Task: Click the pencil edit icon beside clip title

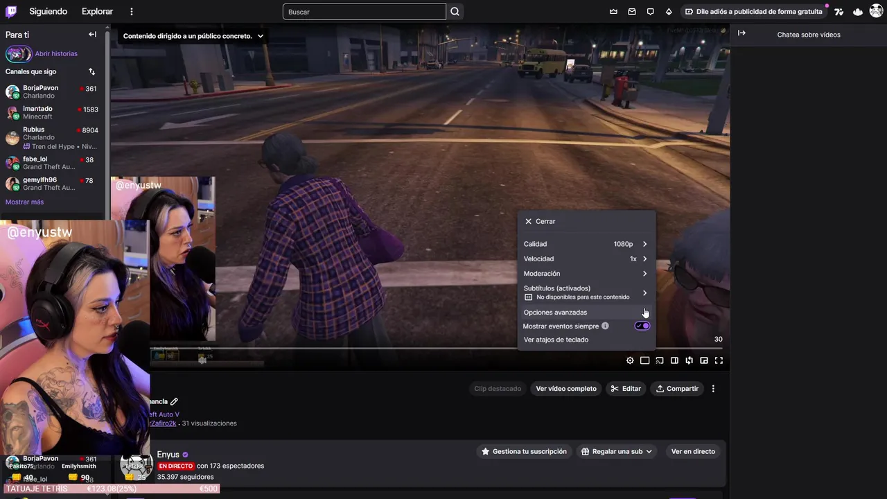Action: tap(174, 401)
